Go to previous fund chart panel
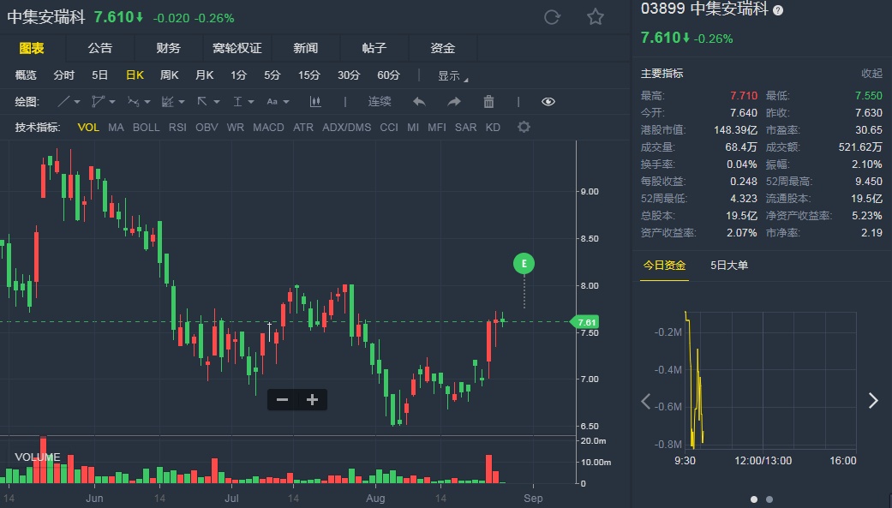This screenshot has width=892, height=508. tap(646, 401)
